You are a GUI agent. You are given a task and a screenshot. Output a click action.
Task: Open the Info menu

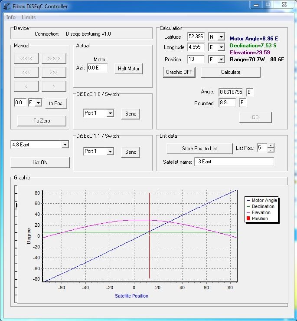[11, 17]
